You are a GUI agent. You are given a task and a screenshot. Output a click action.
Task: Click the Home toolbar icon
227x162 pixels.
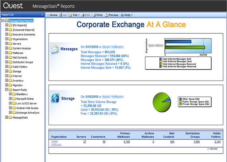[x=48, y=15]
